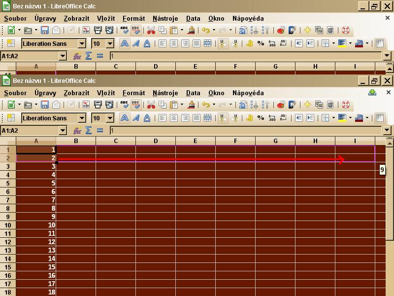This screenshot has width=394, height=296.
Task: Email the document in the upper Calc window
Action: [56, 30]
